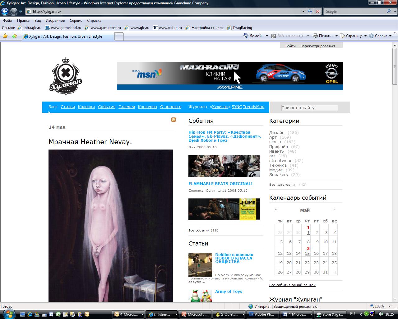Click the Heather Nevay painting image

111,226
